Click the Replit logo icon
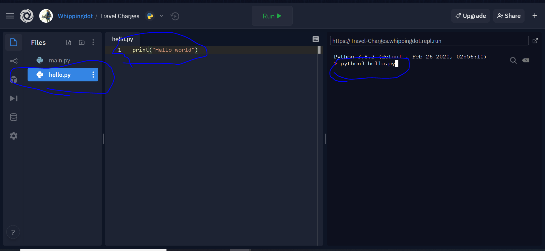The width and height of the screenshot is (545, 251). (x=27, y=16)
